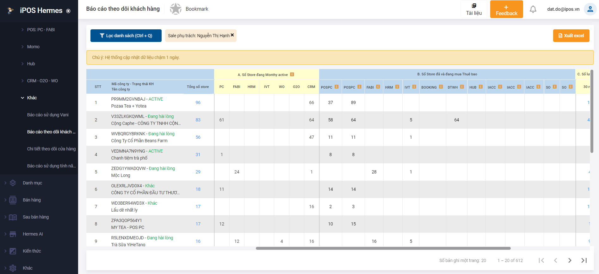The width and height of the screenshot is (599, 274).
Task: Open the notifications bell icon
Action: pyautogui.click(x=533, y=9)
